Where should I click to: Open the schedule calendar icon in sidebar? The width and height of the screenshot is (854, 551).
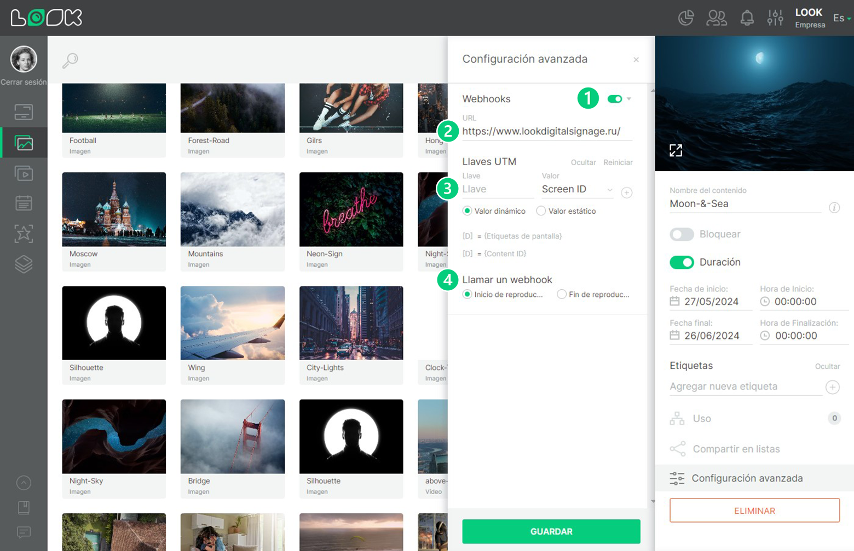point(24,203)
